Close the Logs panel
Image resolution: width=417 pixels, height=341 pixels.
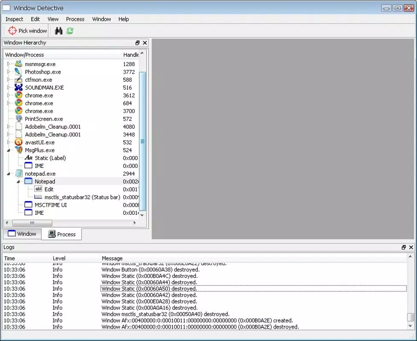(411, 248)
